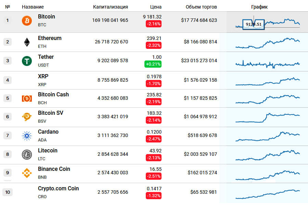Click Bitcoin's red -2.16% change badge
The image size is (308, 205).
(x=153, y=24)
